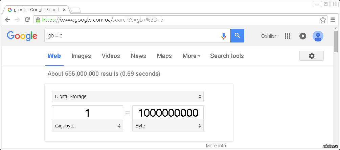Image resolution: width=340 pixels, height=150 pixels.
Task: Reload the current page
Action: pos(27,20)
